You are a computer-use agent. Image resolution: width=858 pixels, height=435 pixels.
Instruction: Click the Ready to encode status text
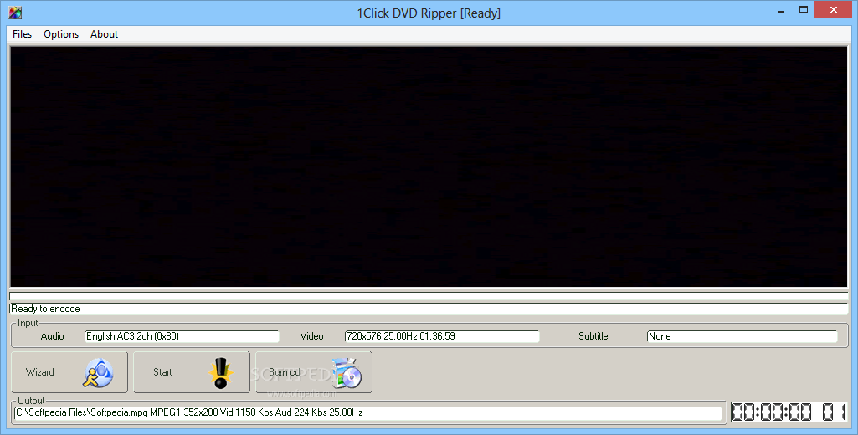45,309
